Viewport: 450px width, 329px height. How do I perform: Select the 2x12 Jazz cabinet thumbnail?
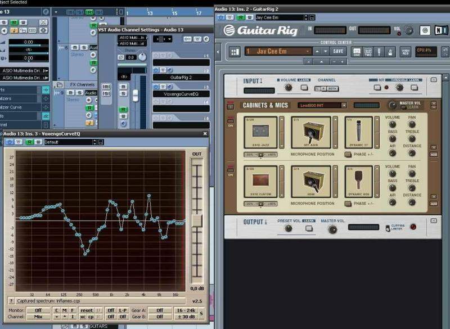pyautogui.click(x=260, y=133)
